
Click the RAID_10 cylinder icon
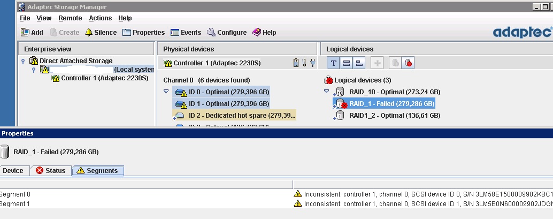click(340, 92)
